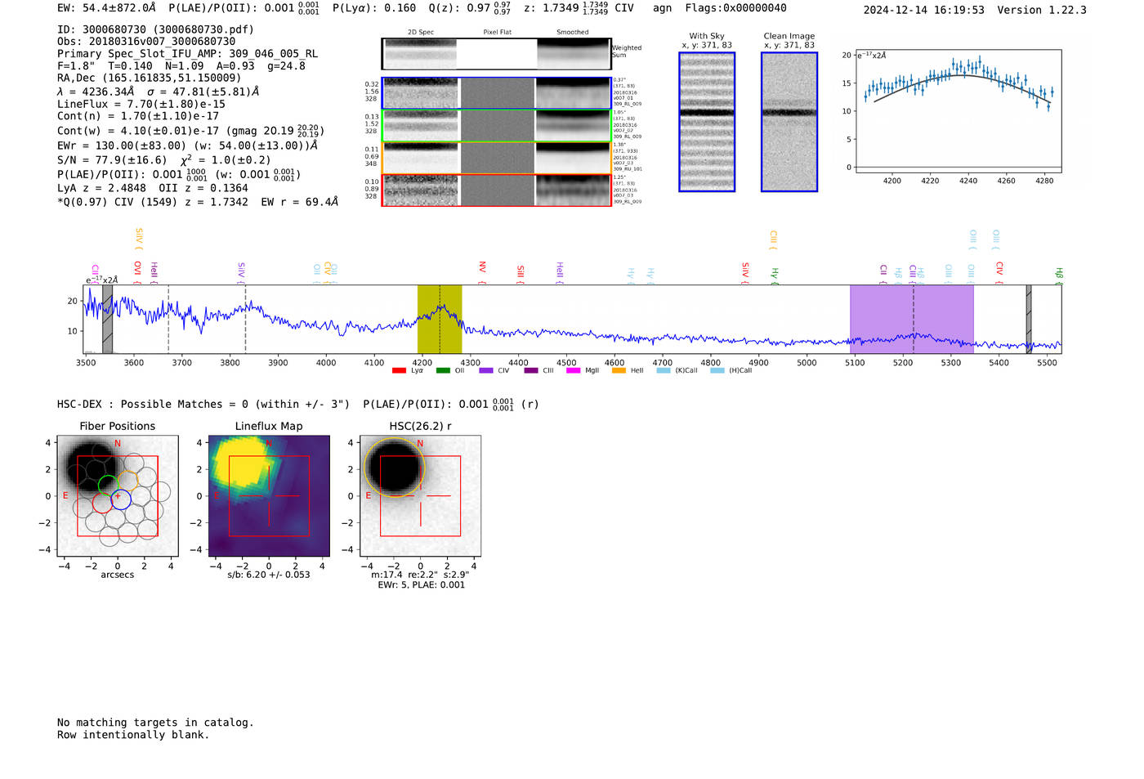Click 's/b: 6.20 +/- 0.053' caption
The height and width of the screenshot is (779, 1144).
tap(269, 575)
